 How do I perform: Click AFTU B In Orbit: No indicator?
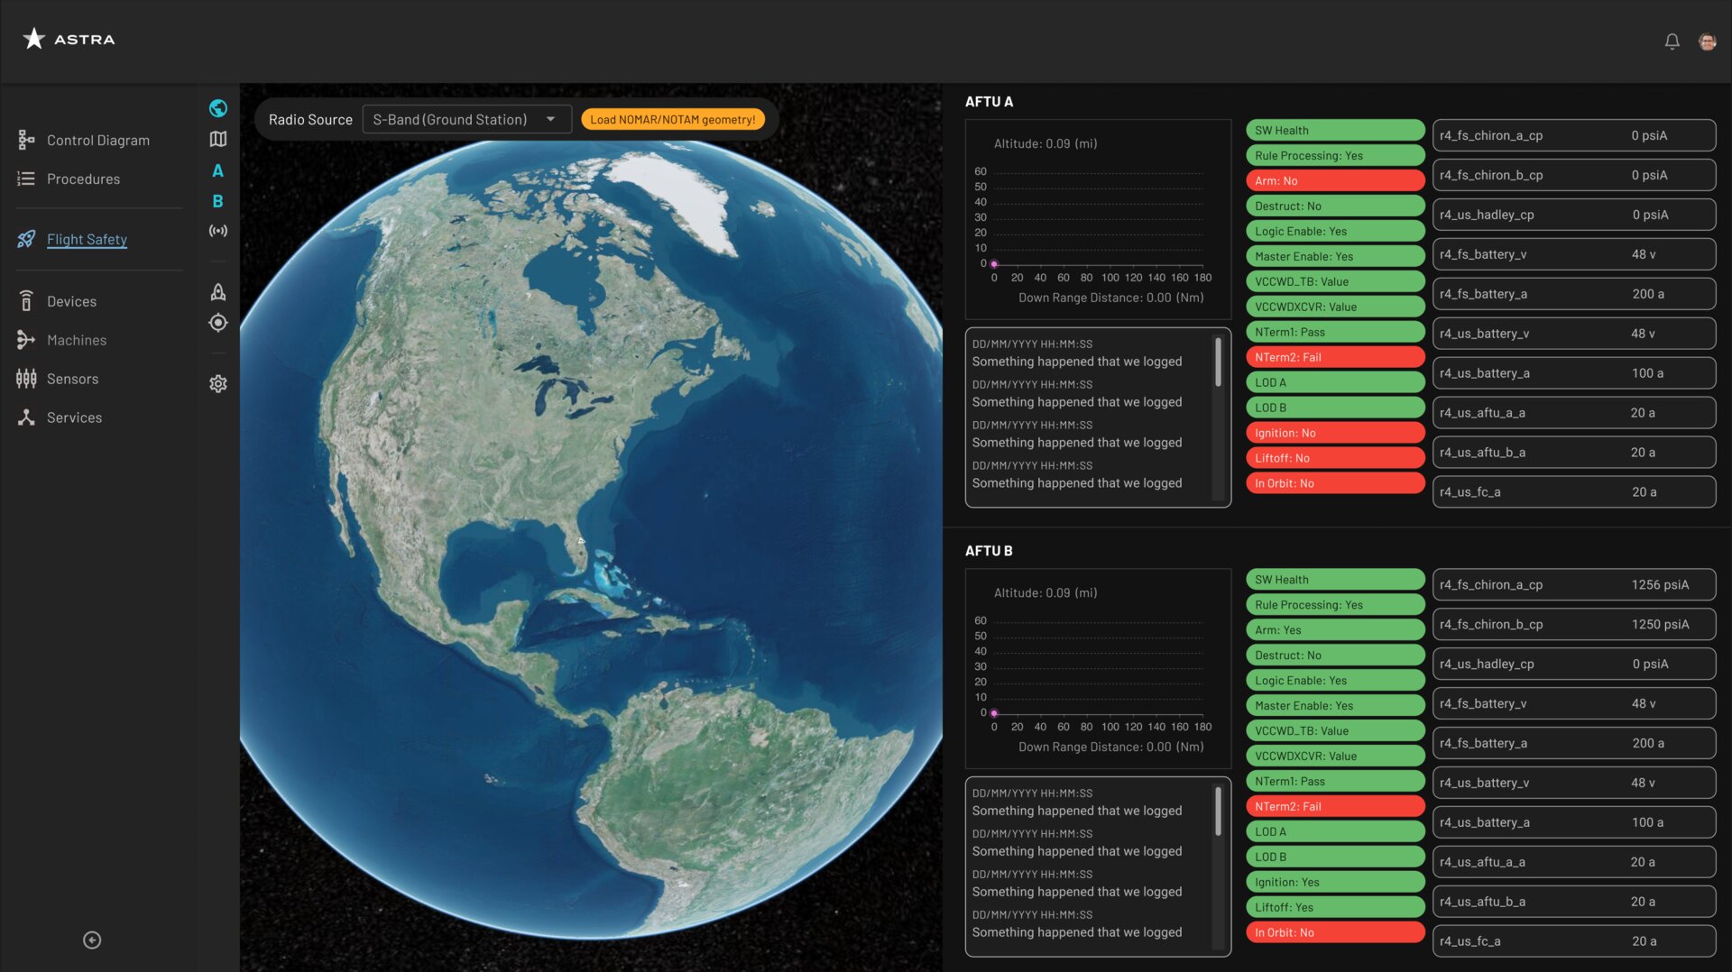(1335, 932)
